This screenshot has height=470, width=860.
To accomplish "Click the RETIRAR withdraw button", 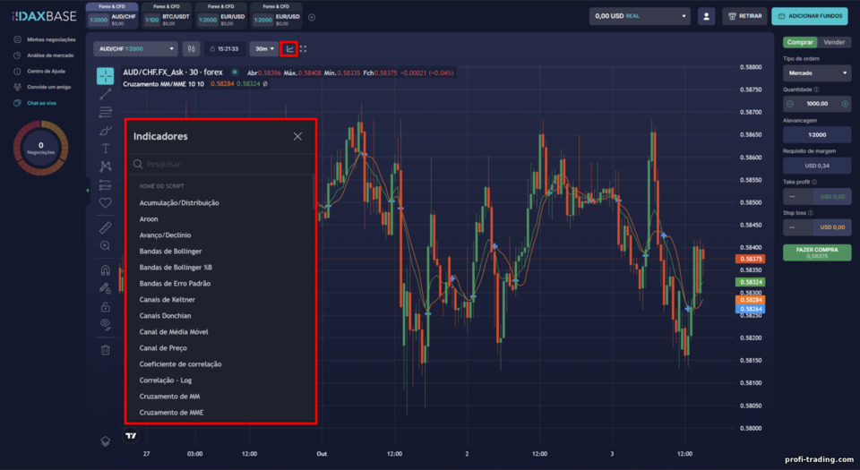I will click(744, 16).
